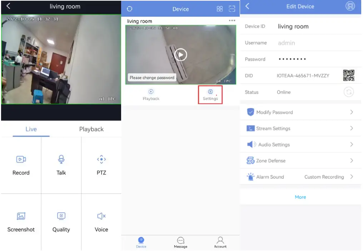The width and height of the screenshot is (363, 251).
Task: Refresh the device Status
Action: click(x=349, y=92)
